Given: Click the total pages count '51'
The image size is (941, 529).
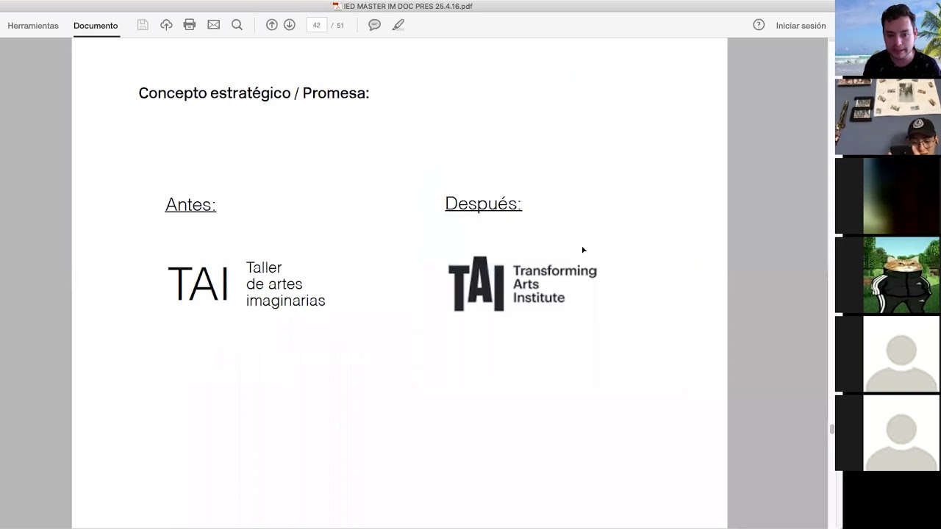Looking at the screenshot, I should (x=340, y=26).
